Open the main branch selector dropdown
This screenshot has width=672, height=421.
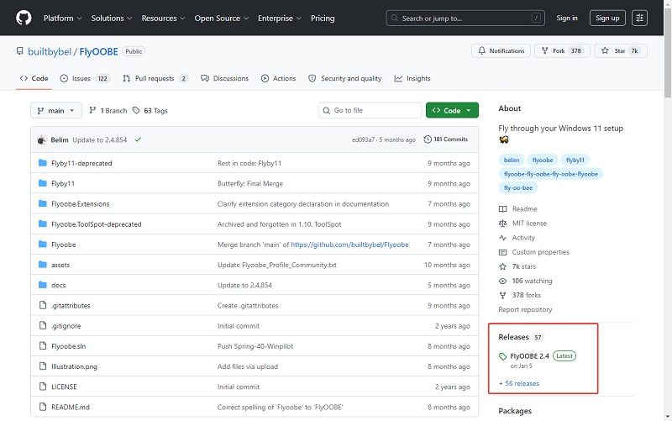pos(56,111)
